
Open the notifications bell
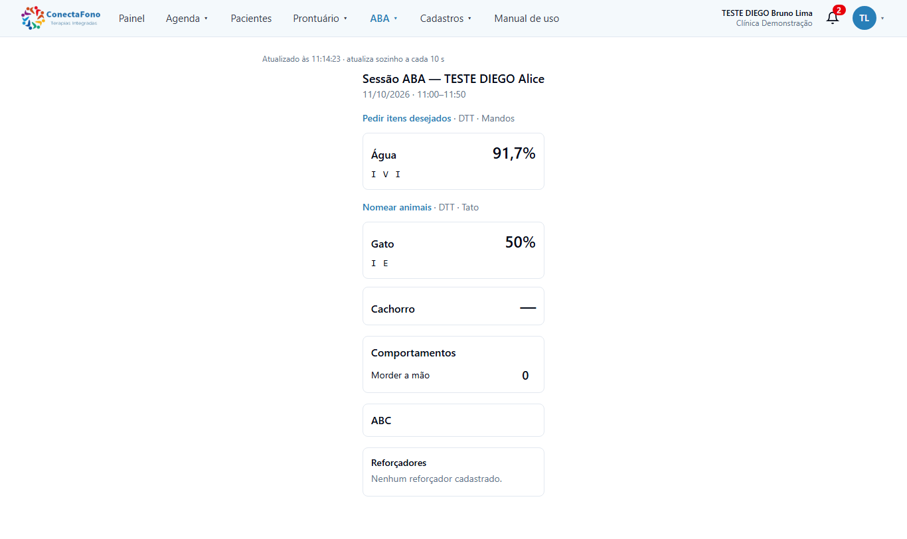pos(833,18)
